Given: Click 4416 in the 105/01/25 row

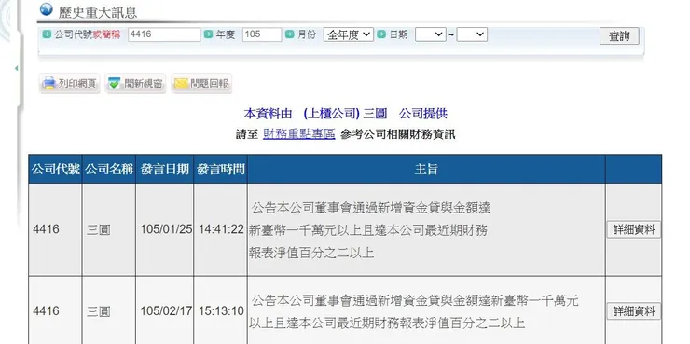Looking at the screenshot, I should [x=46, y=229].
